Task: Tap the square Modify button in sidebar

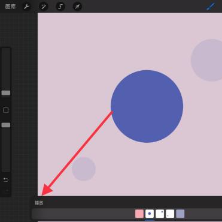Action: [6, 110]
